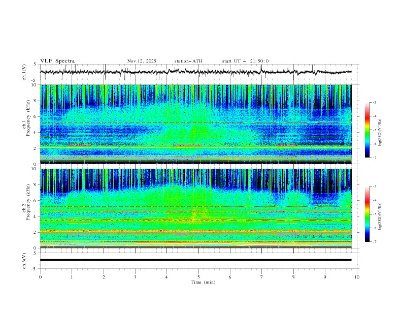Screen dimensions: 402x311
Task: Click time axis tick label "8"
Action: click(293, 277)
